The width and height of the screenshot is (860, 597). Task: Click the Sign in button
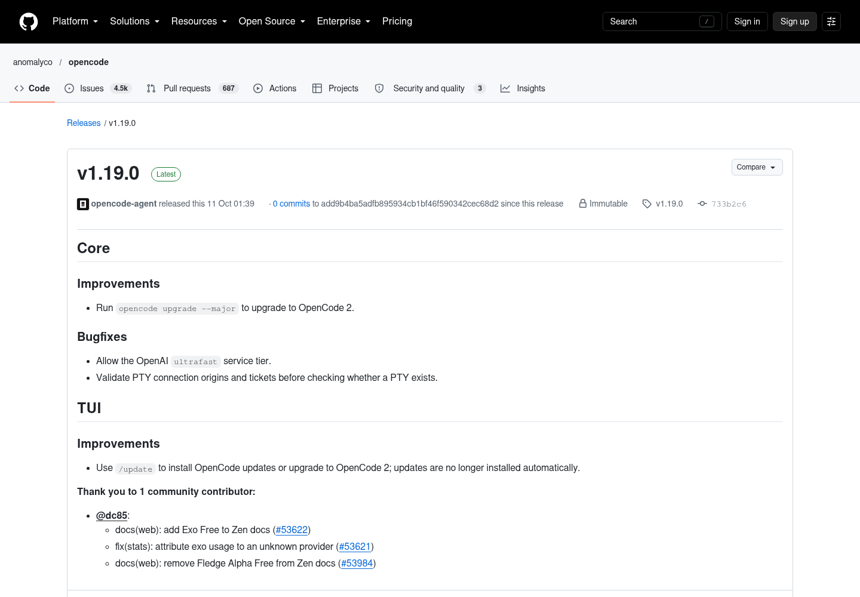click(x=747, y=21)
